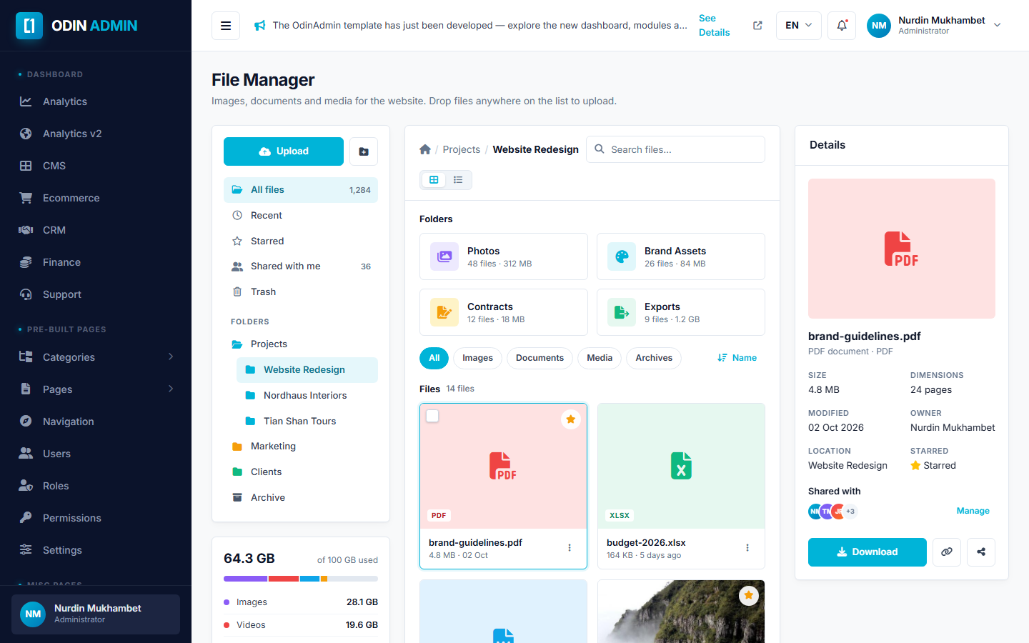Open Analytics v2 from sidebar

coord(96,134)
